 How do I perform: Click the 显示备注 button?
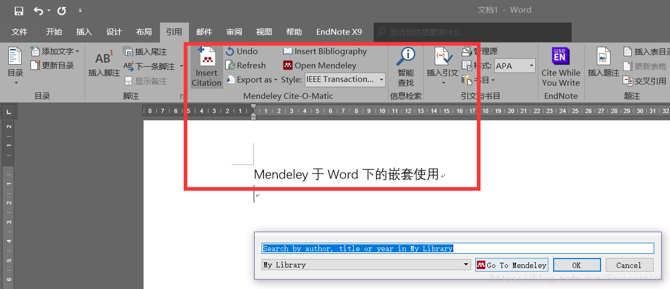pos(145,81)
